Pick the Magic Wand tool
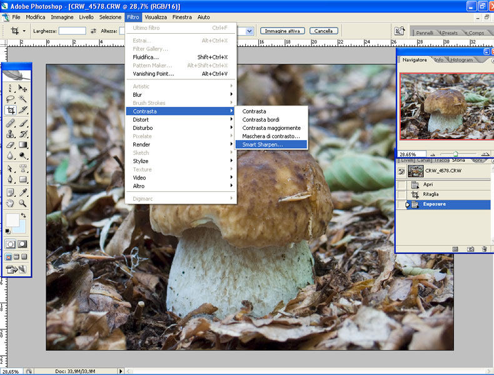The height and width of the screenshot is (375, 494). pyautogui.click(x=23, y=99)
